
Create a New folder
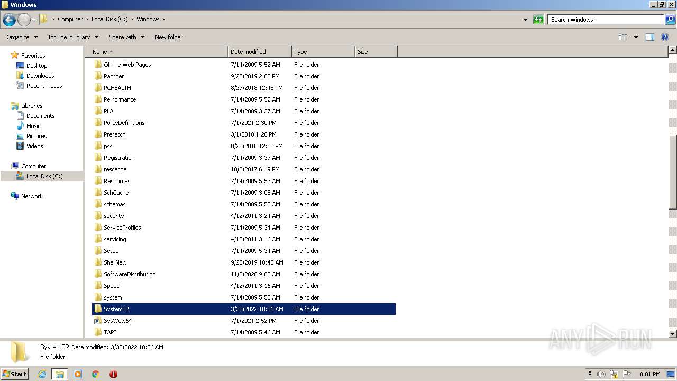pos(169,37)
